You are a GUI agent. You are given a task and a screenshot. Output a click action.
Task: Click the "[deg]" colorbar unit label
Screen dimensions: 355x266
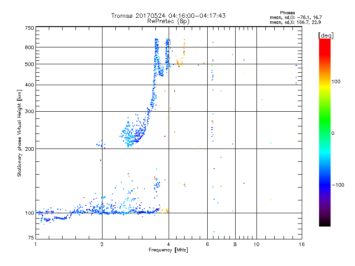coord(326,35)
